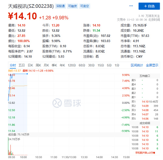
Task: Open the 日K chart tab
Action: 30,65
